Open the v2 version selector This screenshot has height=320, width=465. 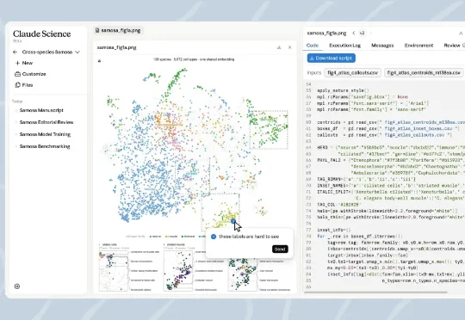click(x=362, y=33)
